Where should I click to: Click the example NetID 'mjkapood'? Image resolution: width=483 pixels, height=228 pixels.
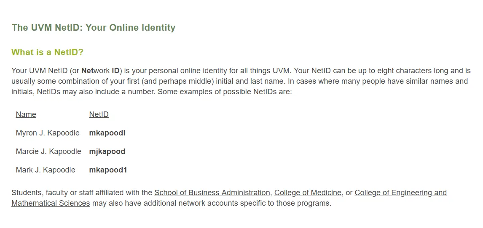pos(107,151)
